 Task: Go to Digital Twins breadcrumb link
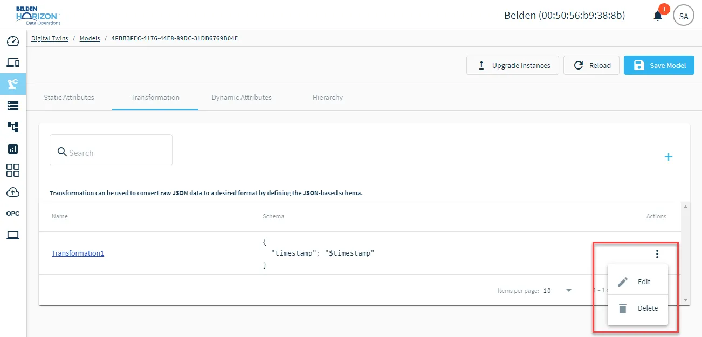[50, 38]
